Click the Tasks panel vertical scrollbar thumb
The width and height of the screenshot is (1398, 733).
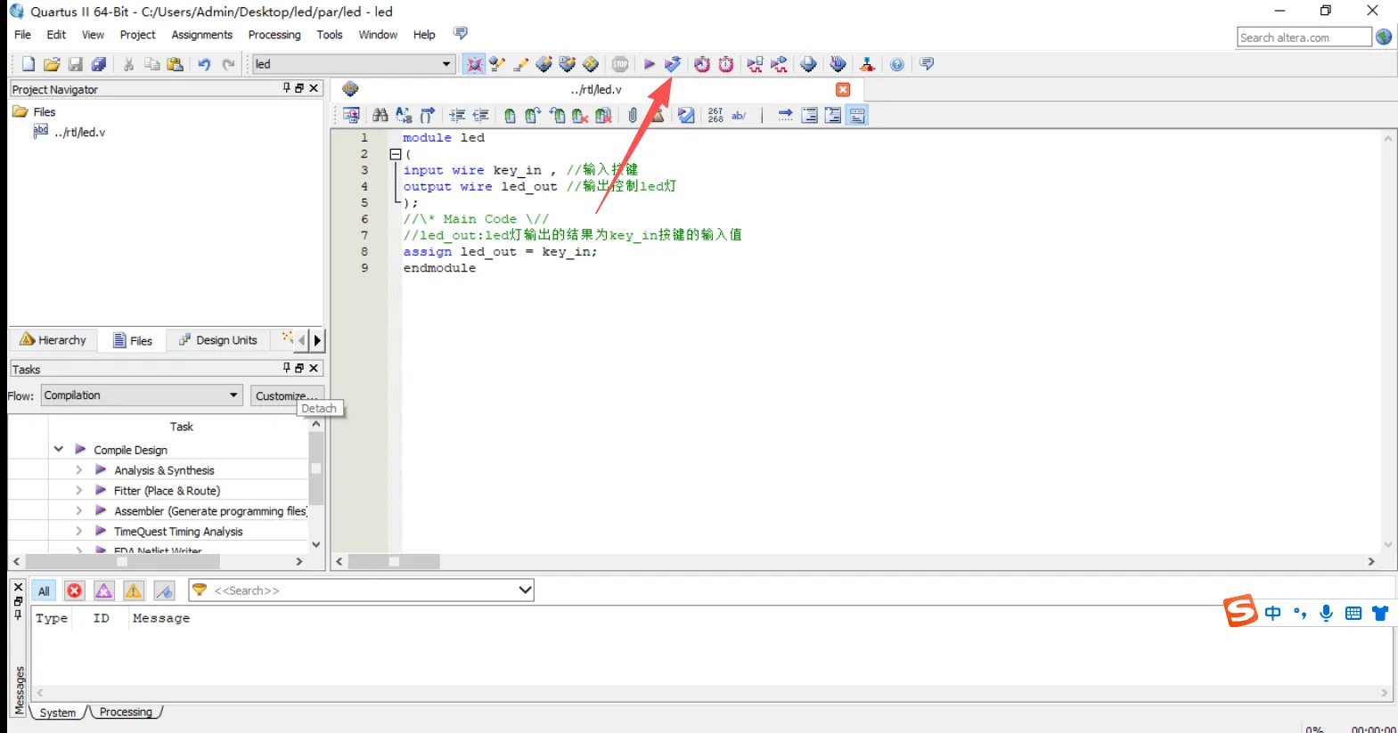(315, 468)
